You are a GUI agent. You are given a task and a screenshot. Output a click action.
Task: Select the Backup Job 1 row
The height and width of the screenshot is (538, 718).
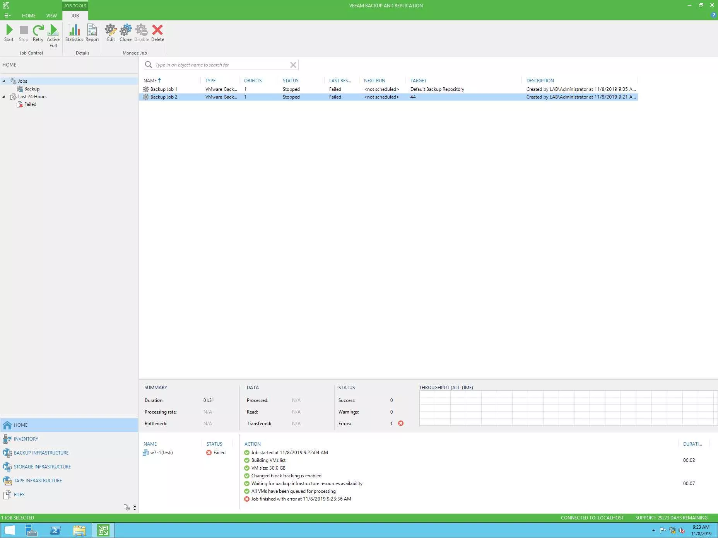[x=388, y=89]
